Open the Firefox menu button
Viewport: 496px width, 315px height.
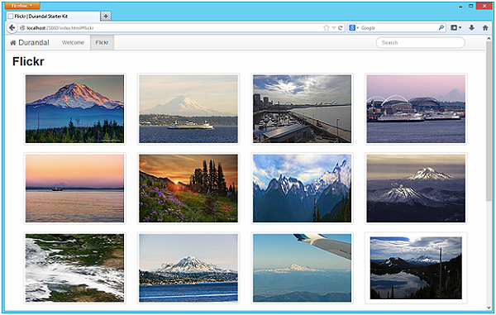(22, 6)
